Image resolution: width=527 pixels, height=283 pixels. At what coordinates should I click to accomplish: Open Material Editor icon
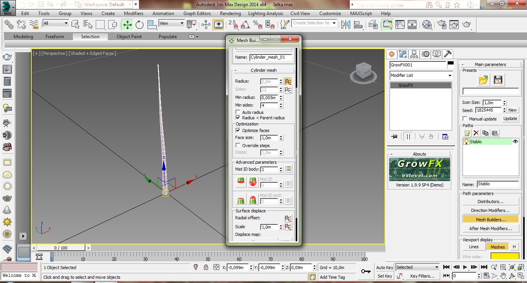427,25
